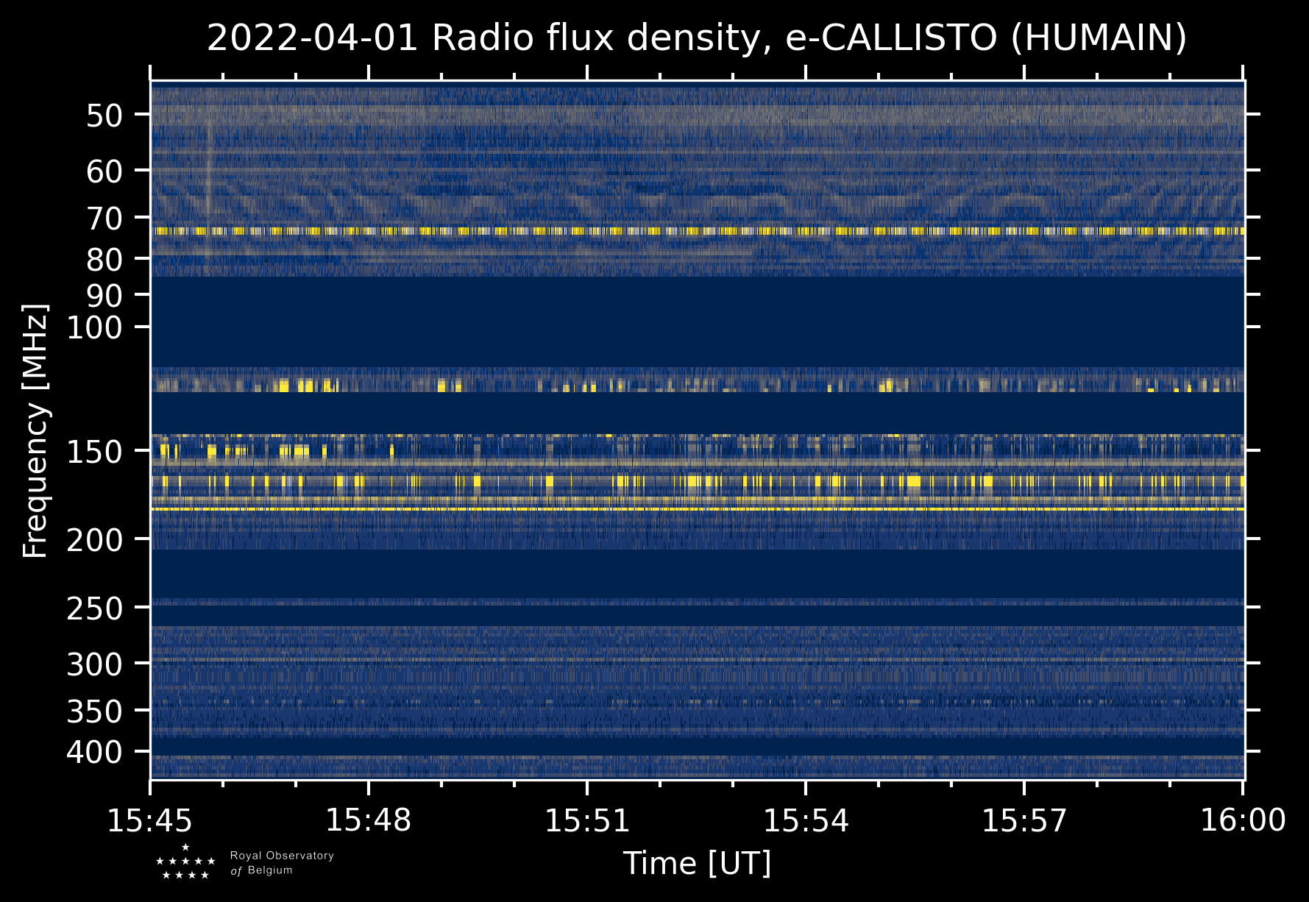Click the 15:45 time tick label
Viewport: 1309px width, 902px height.
150,820
